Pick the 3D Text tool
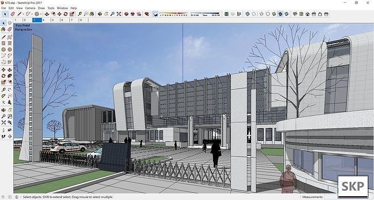This screenshot has height=200, width=374. coord(9,102)
